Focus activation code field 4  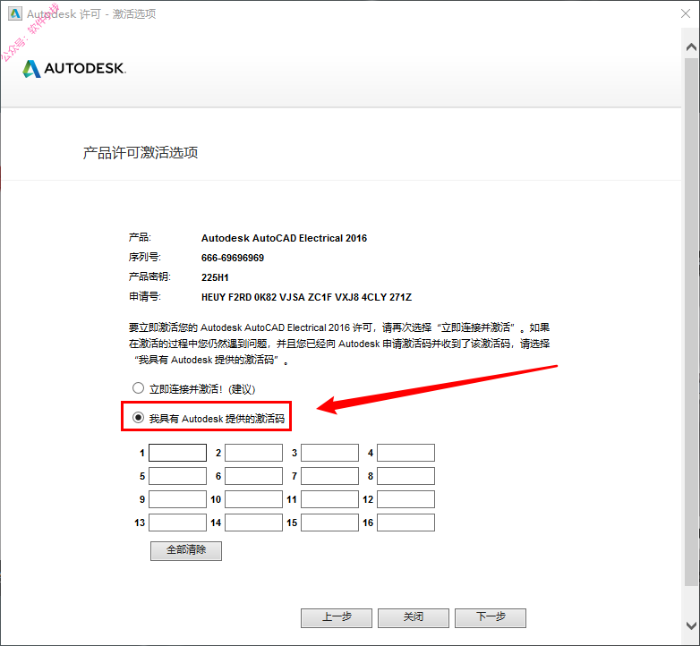(x=405, y=453)
